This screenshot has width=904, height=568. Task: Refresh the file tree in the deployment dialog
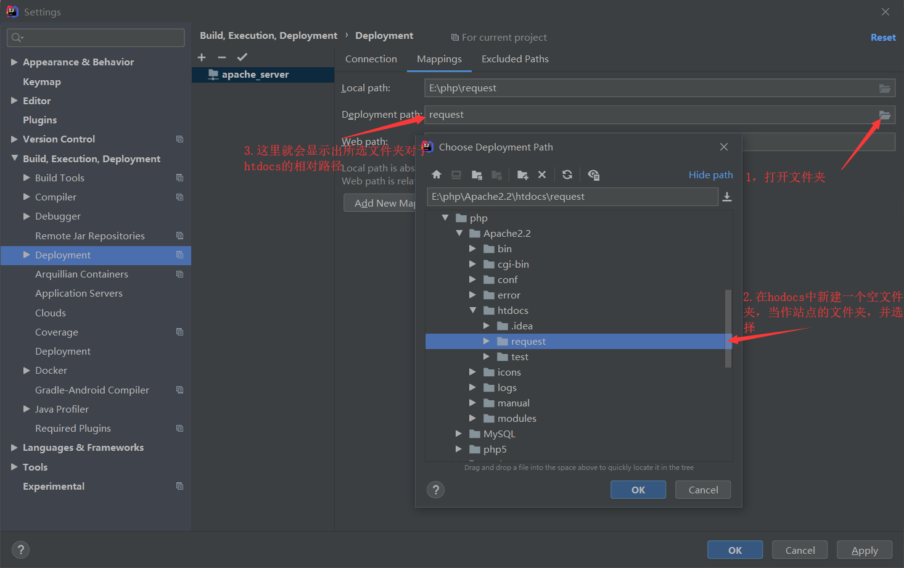click(x=567, y=175)
